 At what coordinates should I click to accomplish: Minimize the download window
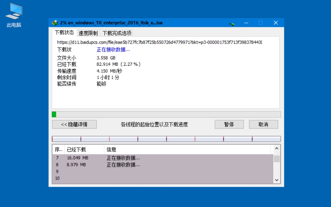point(246,23)
